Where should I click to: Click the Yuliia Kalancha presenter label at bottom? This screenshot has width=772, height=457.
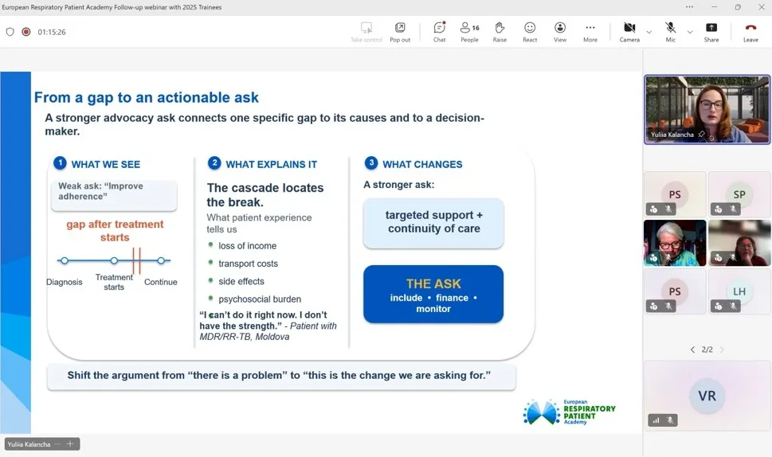click(x=29, y=444)
